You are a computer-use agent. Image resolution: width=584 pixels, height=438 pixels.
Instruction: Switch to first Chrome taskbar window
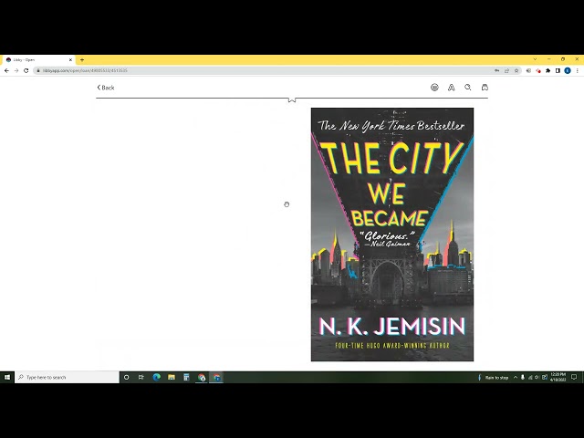pos(202,377)
